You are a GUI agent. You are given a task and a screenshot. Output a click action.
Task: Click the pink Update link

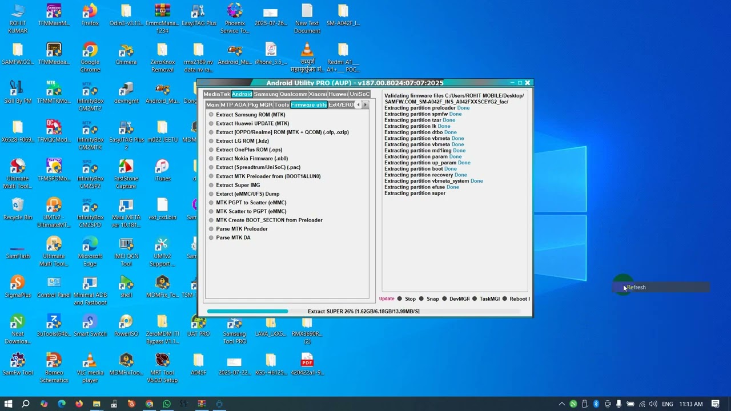(x=387, y=299)
